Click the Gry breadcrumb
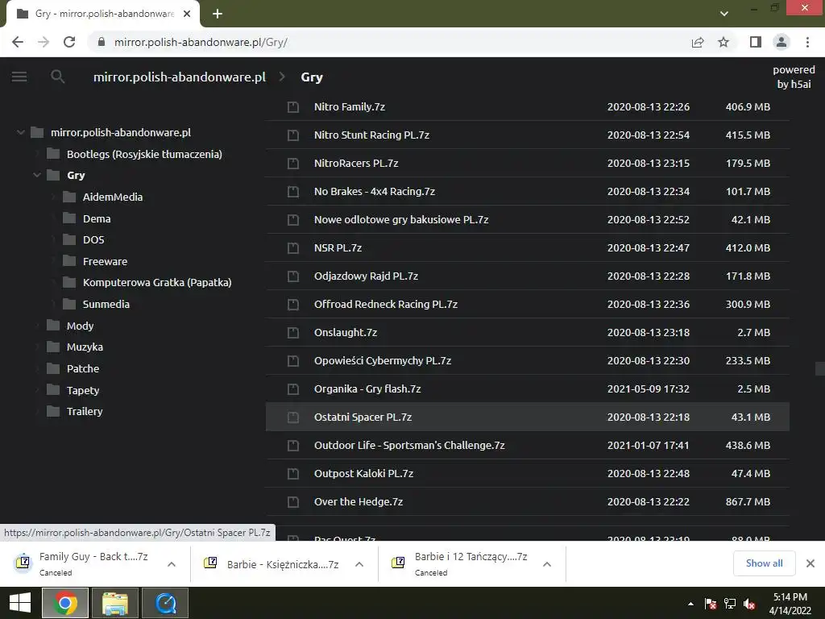The height and width of the screenshot is (619, 825). [312, 77]
